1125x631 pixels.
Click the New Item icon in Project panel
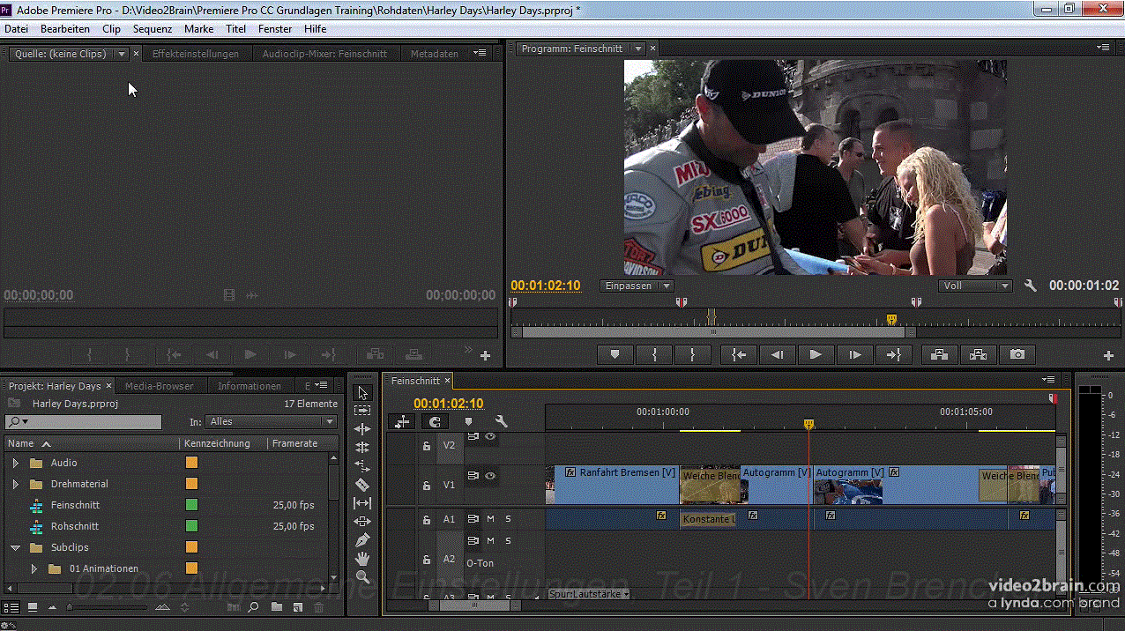(x=297, y=607)
